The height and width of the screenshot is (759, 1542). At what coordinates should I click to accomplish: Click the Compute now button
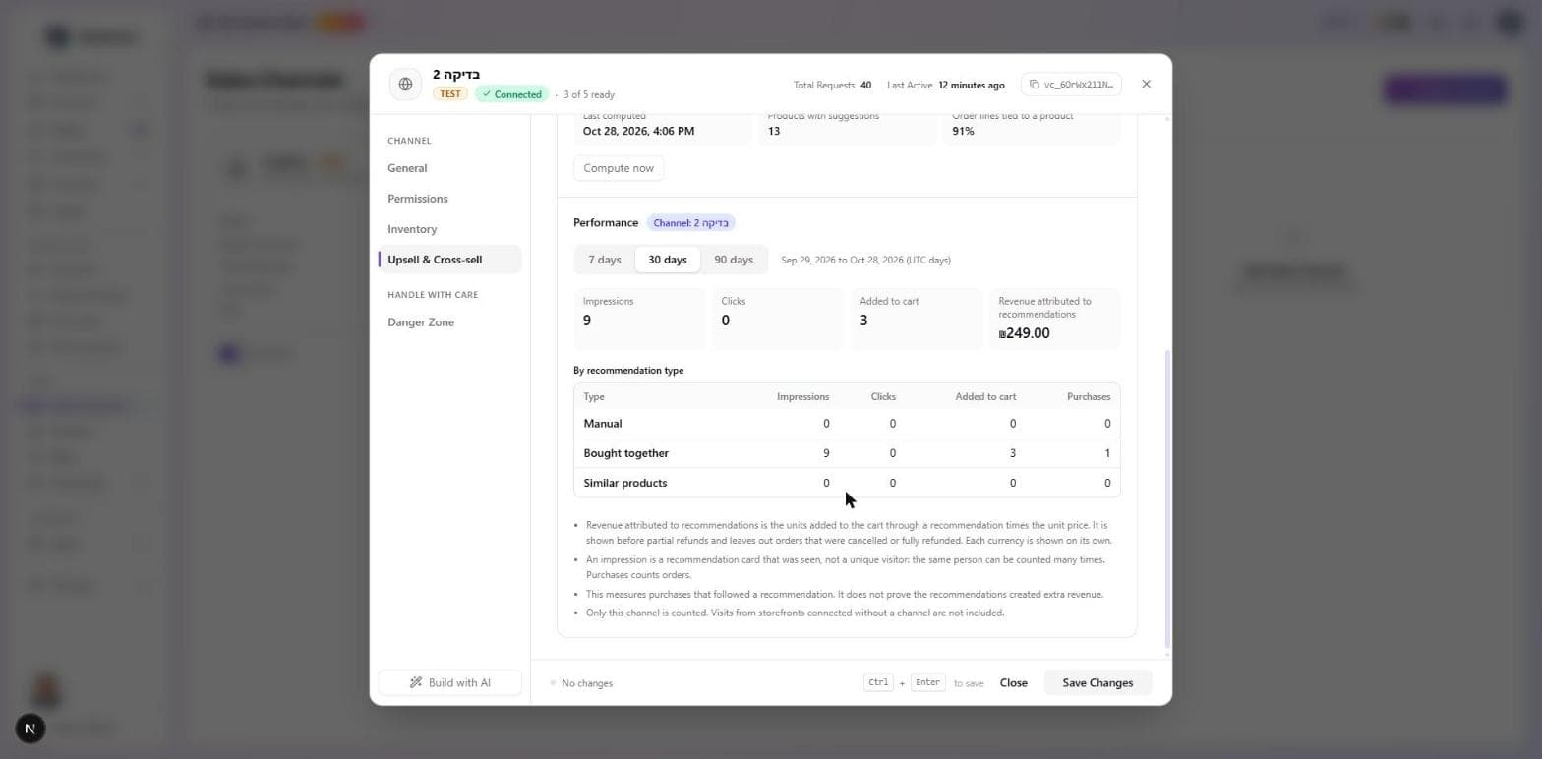coord(619,168)
